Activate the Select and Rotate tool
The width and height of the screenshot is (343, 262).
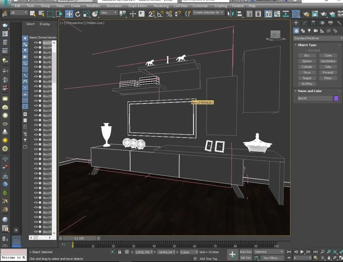click(x=78, y=14)
